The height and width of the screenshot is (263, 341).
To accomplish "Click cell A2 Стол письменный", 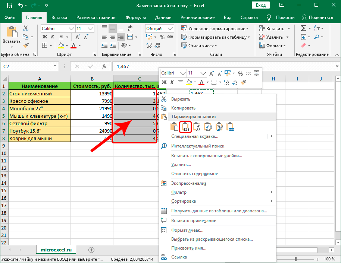I will (40, 94).
